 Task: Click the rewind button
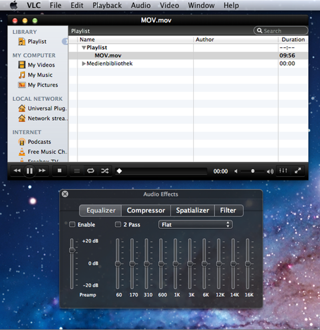[17, 170]
